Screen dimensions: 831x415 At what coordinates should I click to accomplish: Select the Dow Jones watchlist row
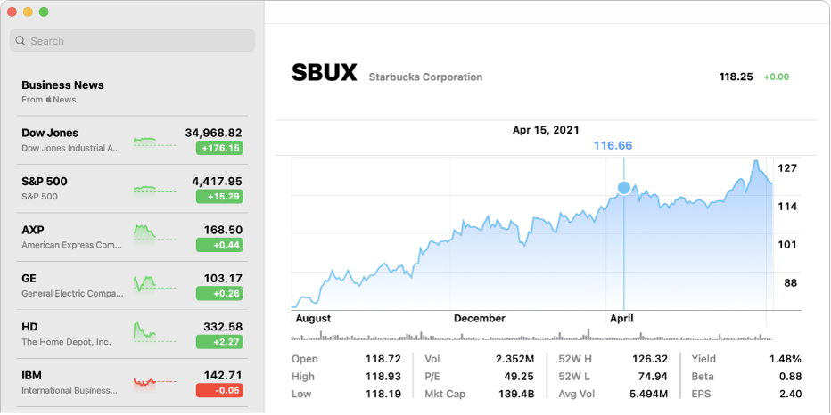[132, 141]
